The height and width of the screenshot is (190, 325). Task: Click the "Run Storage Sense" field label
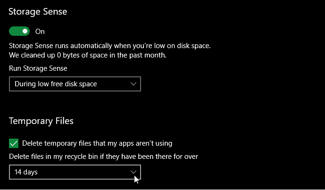click(x=38, y=68)
